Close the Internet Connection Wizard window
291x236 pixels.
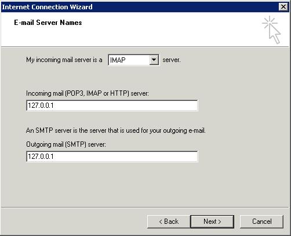[283, 7]
